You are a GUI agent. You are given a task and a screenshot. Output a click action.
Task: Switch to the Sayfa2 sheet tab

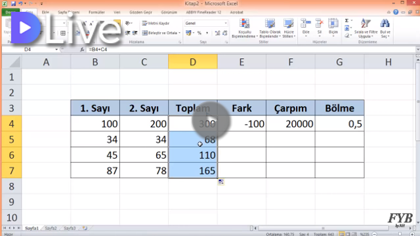[x=51, y=228]
